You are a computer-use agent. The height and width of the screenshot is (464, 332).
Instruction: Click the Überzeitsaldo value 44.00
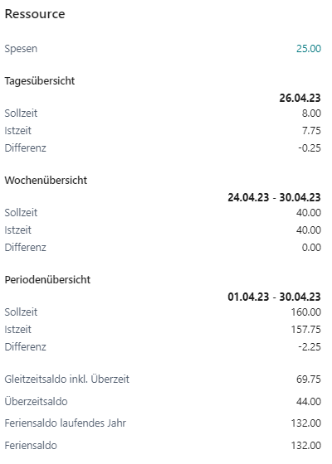pos(309,402)
